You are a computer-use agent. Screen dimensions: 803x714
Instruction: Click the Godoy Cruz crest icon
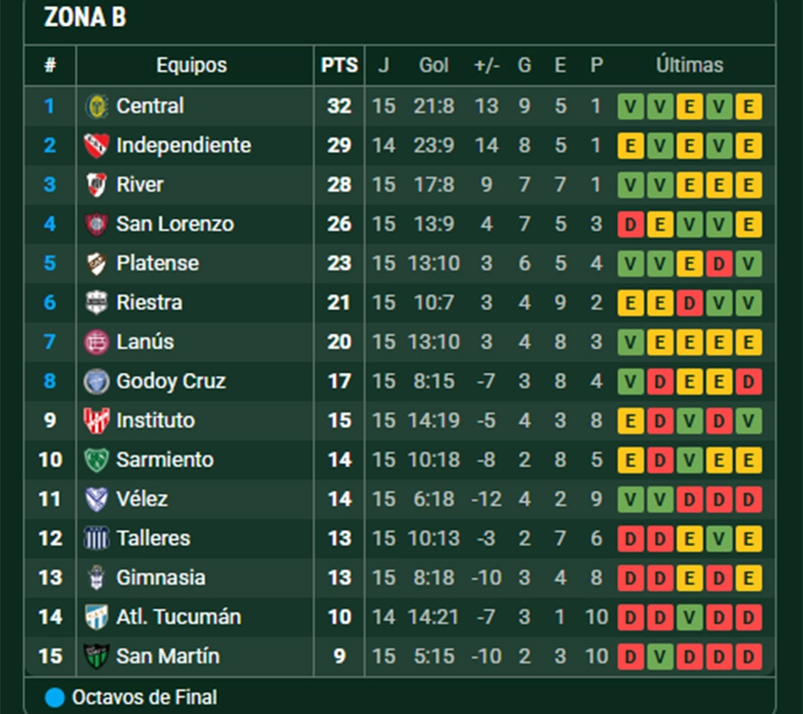pos(96,382)
